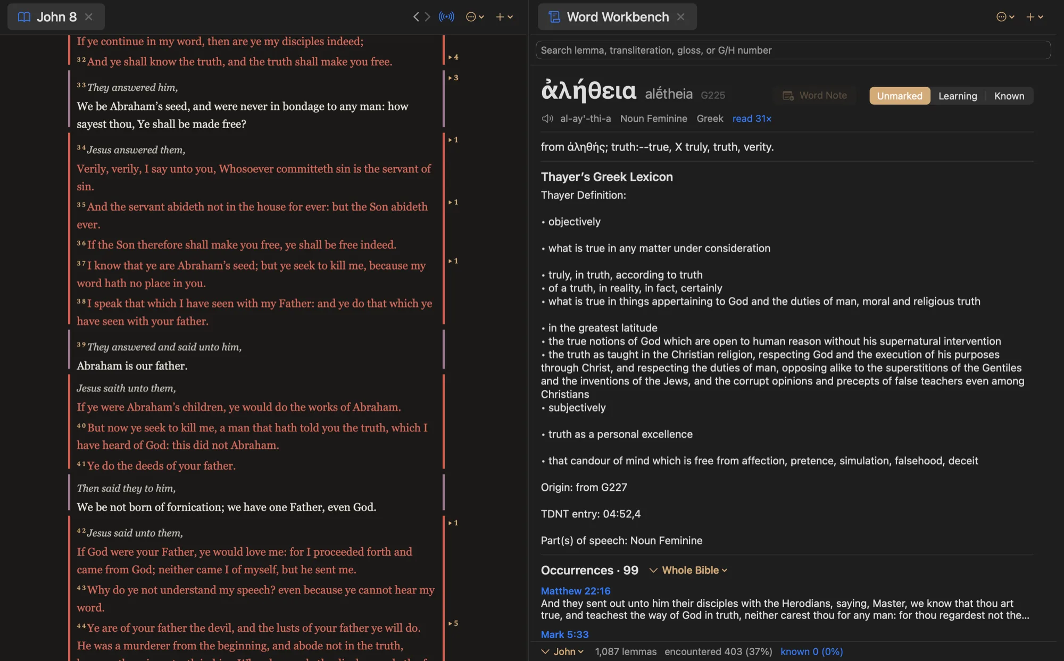The width and height of the screenshot is (1064, 661).
Task: Open the Word Workbench pane add-panel plus menu
Action: pyautogui.click(x=1035, y=17)
